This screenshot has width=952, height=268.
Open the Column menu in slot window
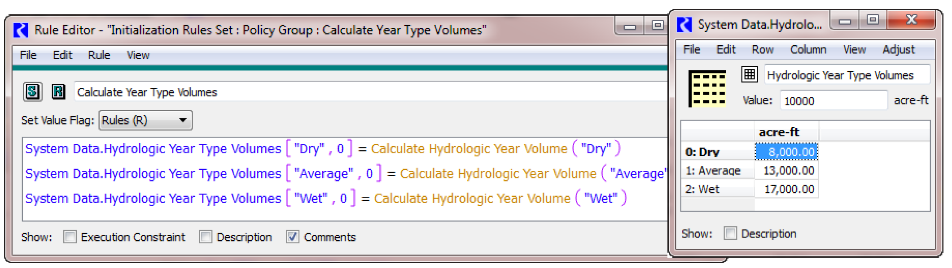coord(808,49)
